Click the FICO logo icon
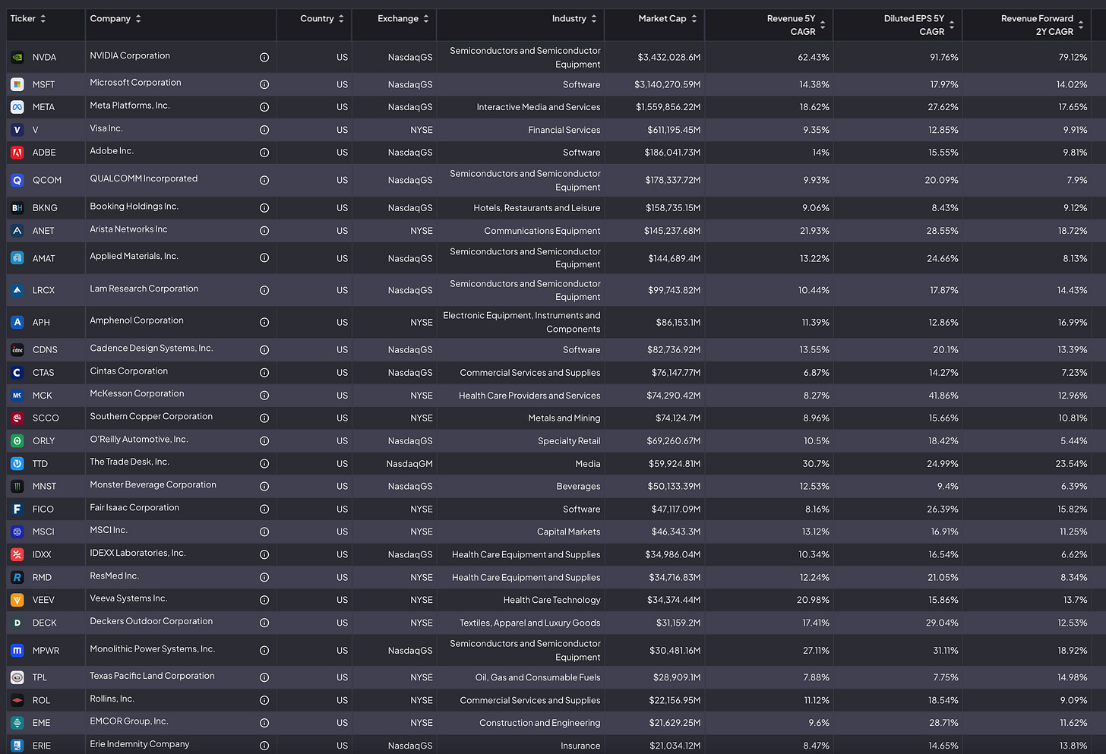The image size is (1106, 754). (17, 509)
